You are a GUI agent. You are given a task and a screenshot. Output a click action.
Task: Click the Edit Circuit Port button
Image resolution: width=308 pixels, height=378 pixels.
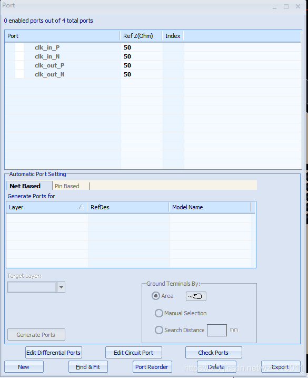click(x=134, y=353)
